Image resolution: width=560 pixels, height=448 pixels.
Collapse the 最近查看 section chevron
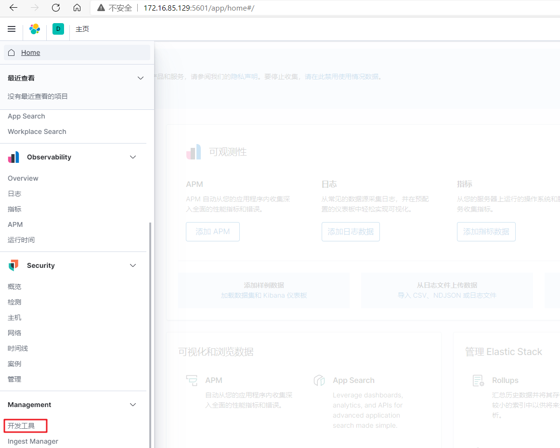[x=141, y=78]
